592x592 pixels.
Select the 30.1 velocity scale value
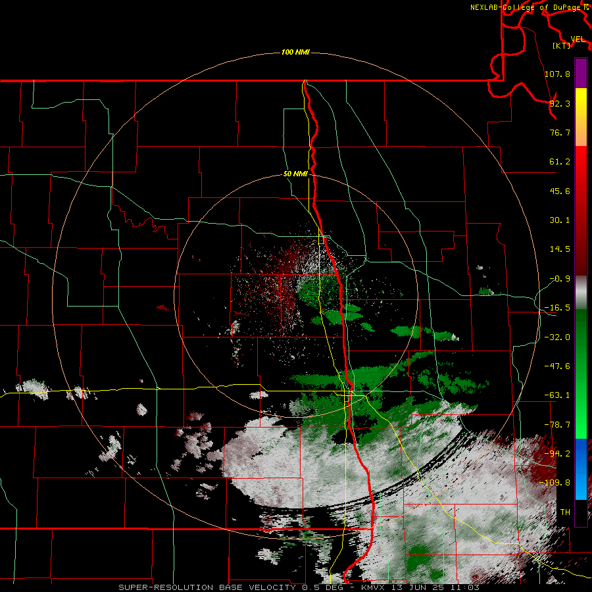tap(560, 220)
